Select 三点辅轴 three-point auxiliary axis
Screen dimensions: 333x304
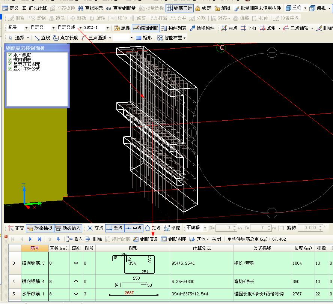[296, 28]
